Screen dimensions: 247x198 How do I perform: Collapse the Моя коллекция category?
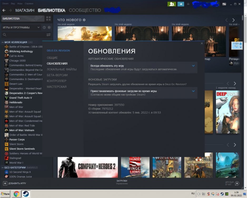[3, 42]
